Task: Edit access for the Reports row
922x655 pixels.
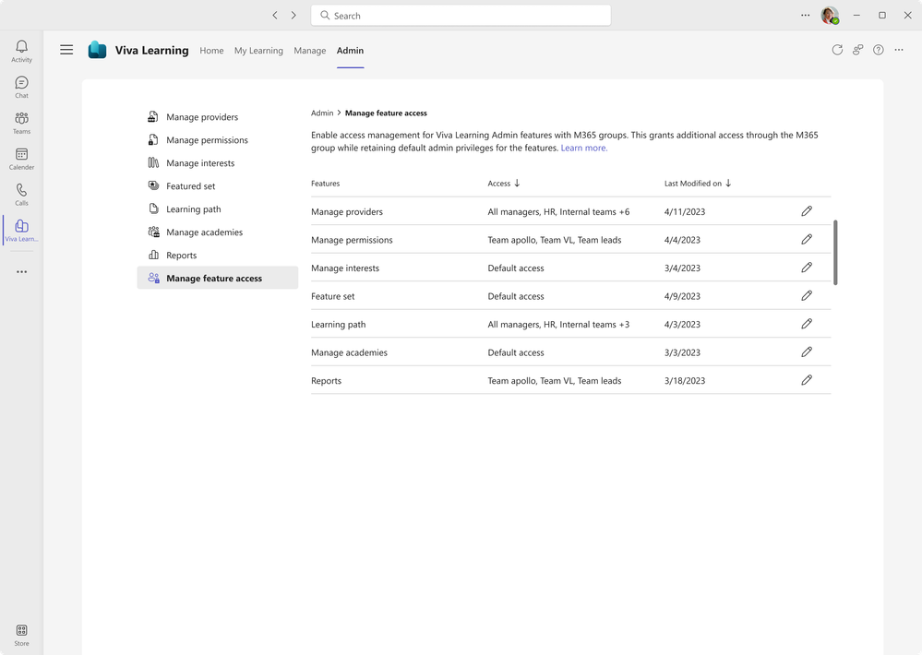Action: [807, 380]
